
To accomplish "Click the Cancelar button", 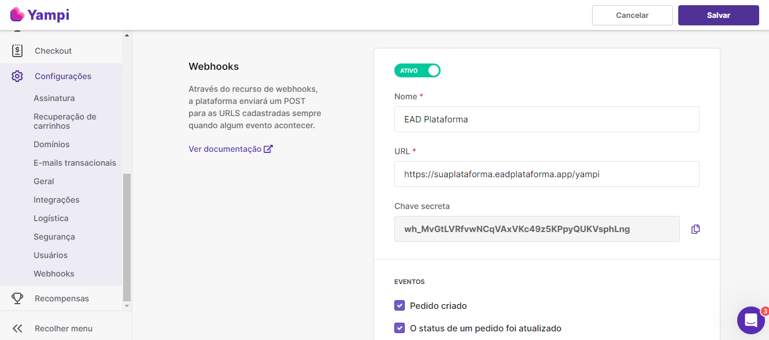I will [633, 16].
